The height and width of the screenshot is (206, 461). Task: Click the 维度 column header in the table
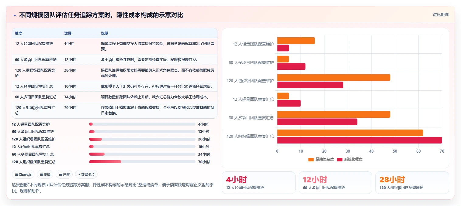pyautogui.click(x=19, y=33)
